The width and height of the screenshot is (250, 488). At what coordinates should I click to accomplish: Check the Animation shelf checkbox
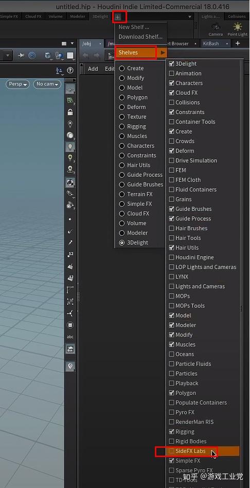(x=171, y=74)
